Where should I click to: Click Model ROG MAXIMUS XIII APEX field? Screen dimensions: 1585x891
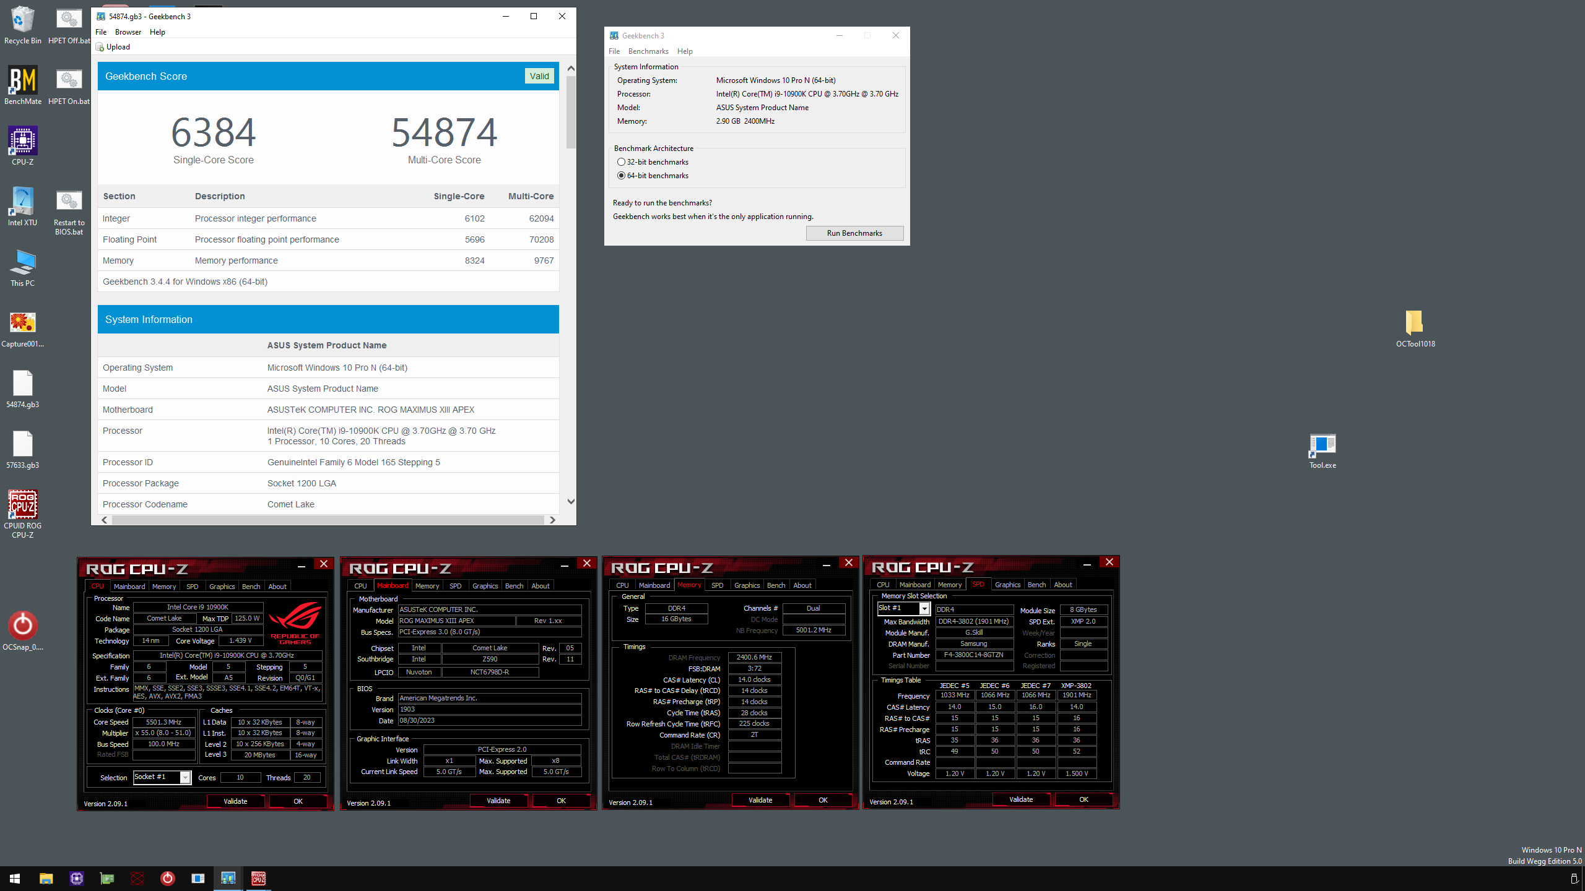coord(456,621)
